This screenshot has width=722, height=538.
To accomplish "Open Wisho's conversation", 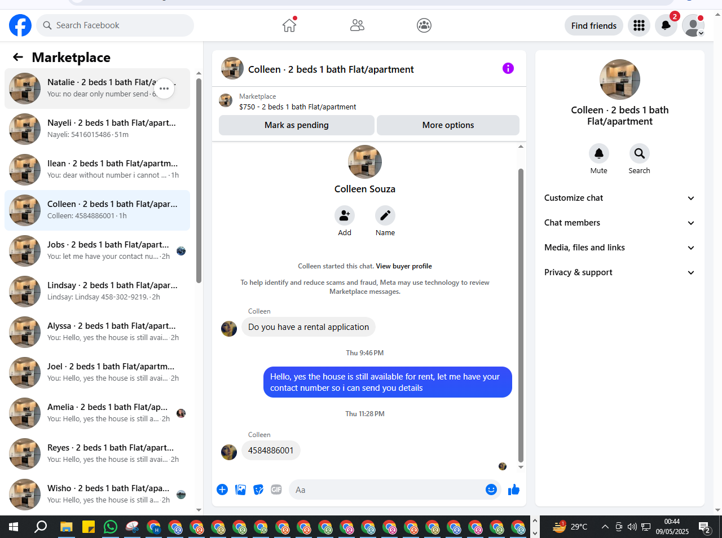I will 97,495.
